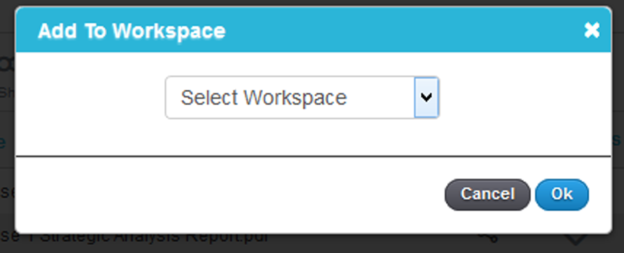Open the Select Workspace combo box
Screen dimensions: 624x253
[302, 97]
